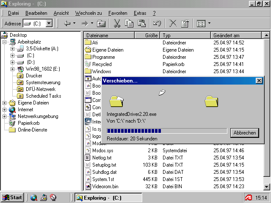Click the ATI tray icon
Image resolution: width=271 pixels, height=203 pixels.
(x=249, y=198)
